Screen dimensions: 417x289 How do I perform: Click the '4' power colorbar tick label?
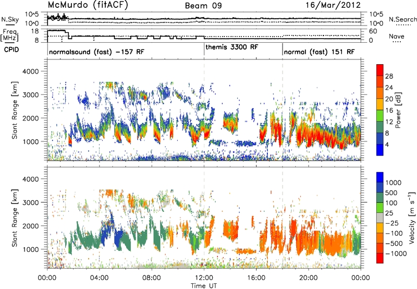tap(387, 144)
